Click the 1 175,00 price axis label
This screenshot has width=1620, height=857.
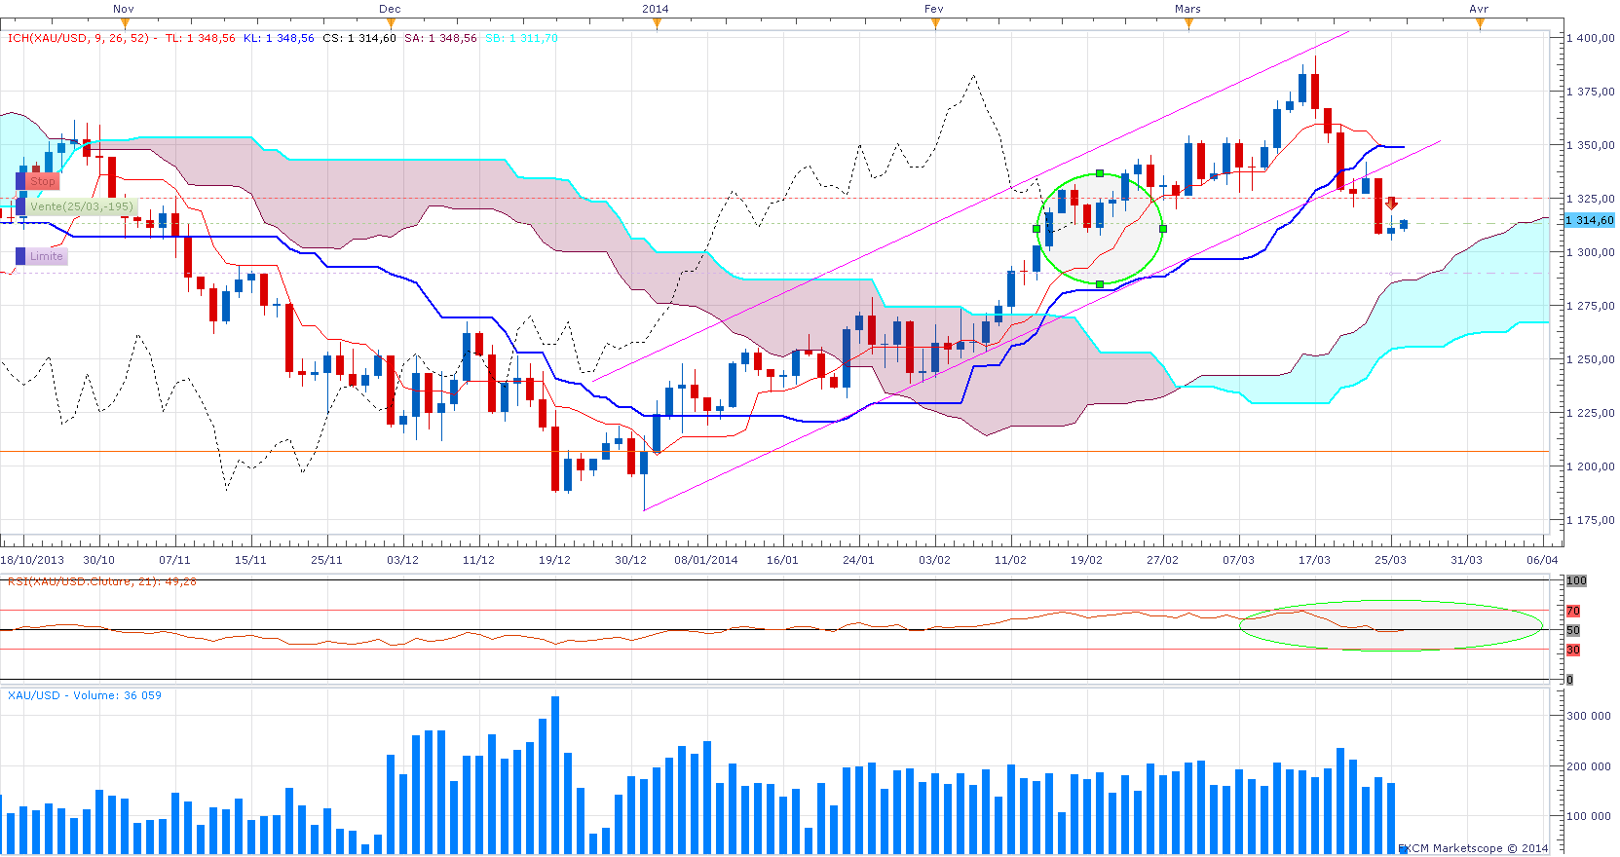1591,520
